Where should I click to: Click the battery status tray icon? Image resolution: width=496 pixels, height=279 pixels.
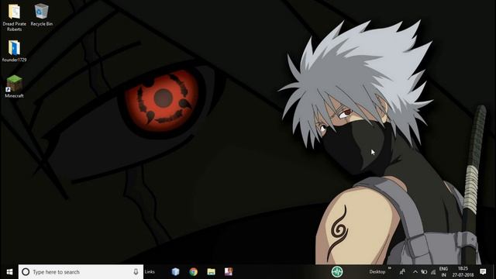click(424, 272)
